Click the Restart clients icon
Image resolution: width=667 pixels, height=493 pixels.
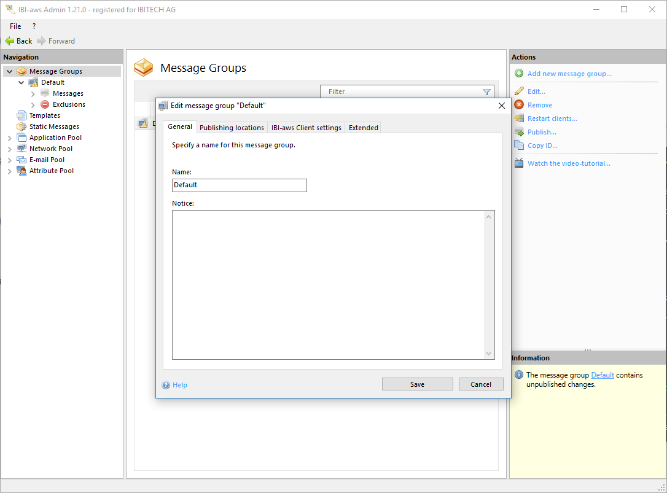[519, 118]
